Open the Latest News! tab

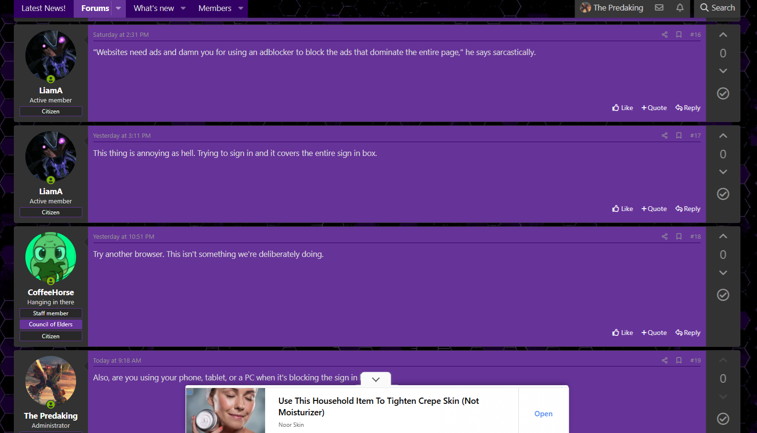coord(44,8)
